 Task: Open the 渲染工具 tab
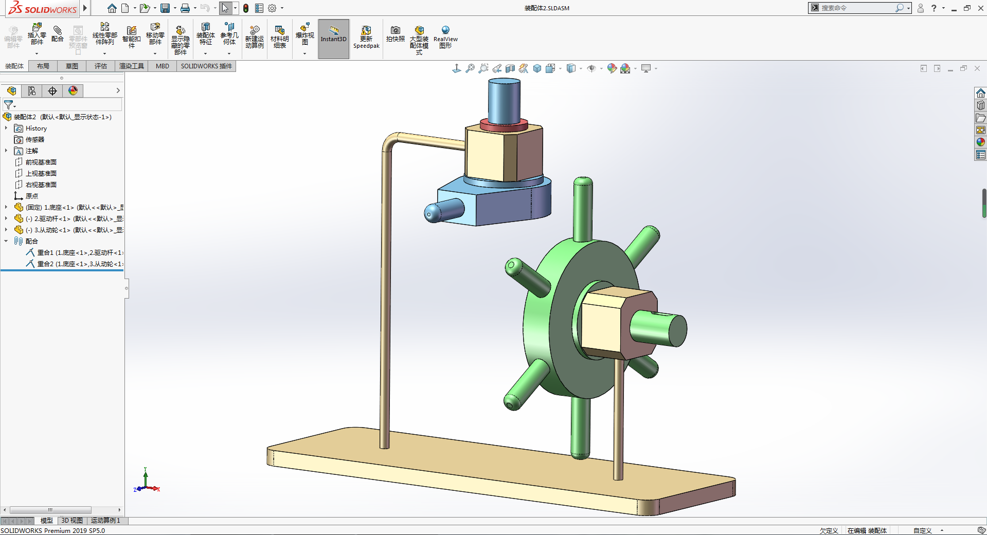pyautogui.click(x=132, y=66)
